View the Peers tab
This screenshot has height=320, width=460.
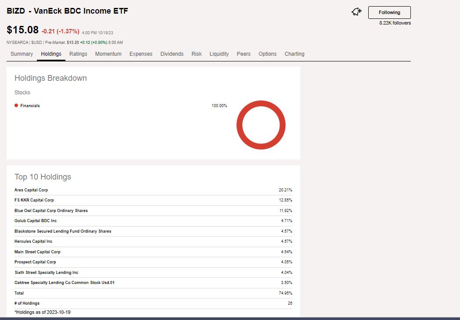[x=244, y=54]
